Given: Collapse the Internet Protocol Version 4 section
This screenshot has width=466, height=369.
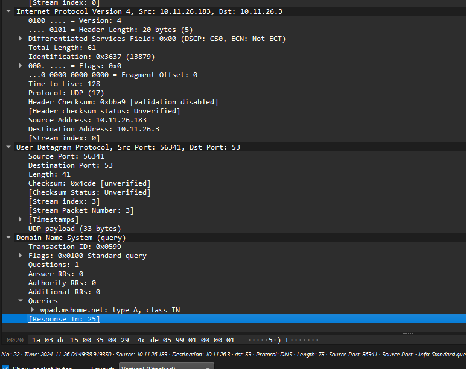Looking at the screenshot, I should pos(8,11).
